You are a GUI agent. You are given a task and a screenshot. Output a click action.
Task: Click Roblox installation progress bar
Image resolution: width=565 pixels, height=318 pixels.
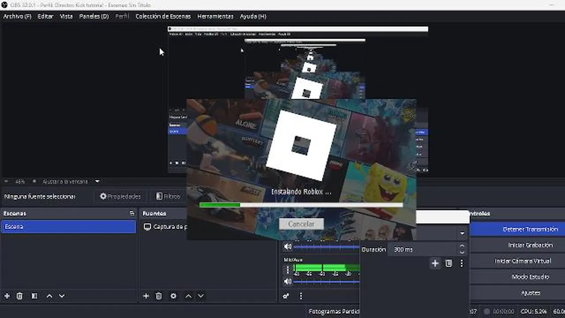pyautogui.click(x=301, y=205)
